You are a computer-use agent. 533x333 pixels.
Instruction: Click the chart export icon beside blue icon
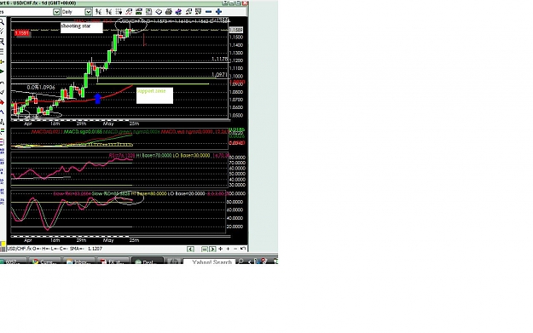[188, 12]
